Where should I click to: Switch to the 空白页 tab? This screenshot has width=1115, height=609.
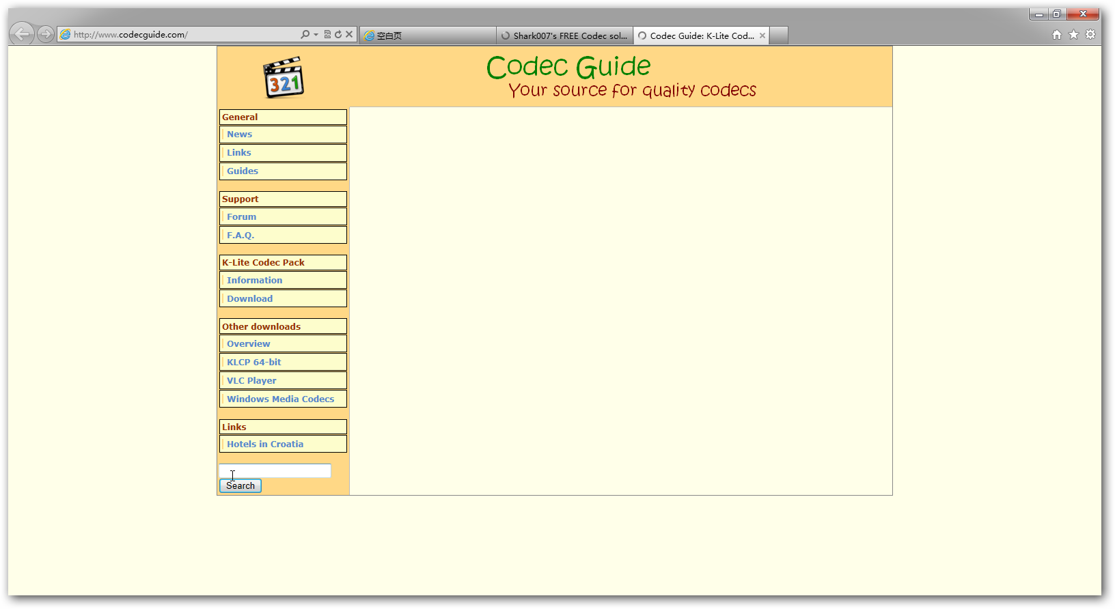428,36
